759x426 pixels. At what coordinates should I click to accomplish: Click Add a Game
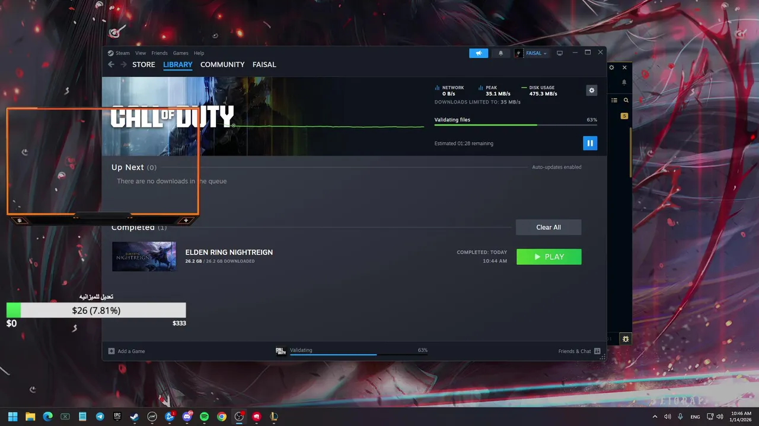coord(126,351)
